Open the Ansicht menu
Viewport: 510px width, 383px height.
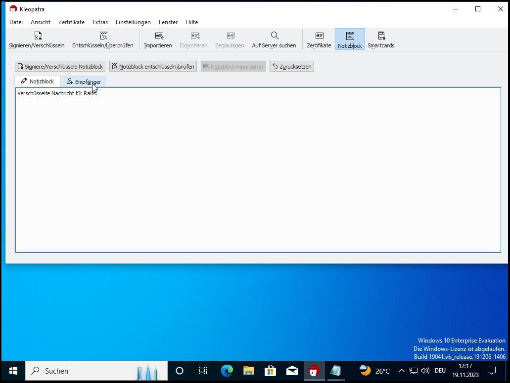[41, 22]
